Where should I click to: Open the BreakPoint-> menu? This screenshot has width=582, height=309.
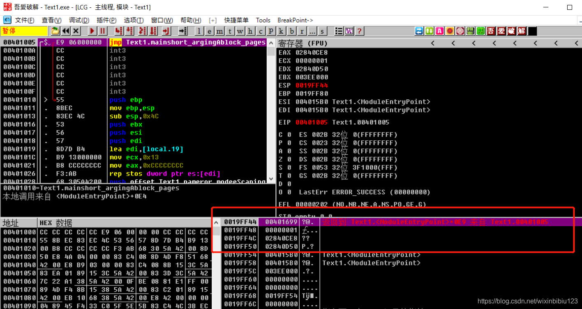click(295, 20)
